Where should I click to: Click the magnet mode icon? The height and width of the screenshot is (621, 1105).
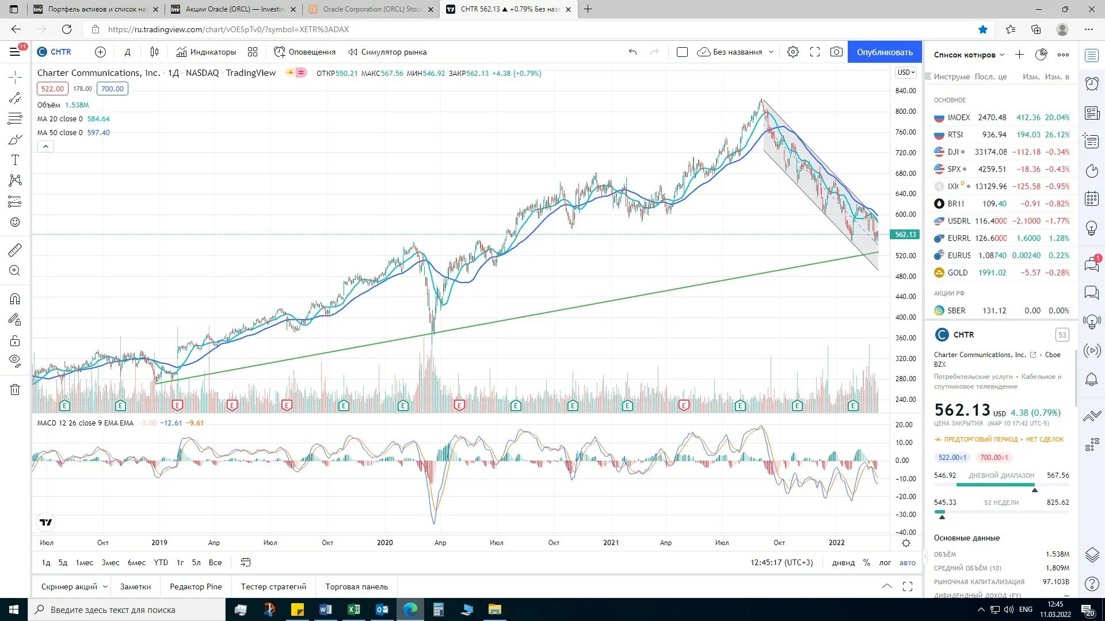coord(16,299)
